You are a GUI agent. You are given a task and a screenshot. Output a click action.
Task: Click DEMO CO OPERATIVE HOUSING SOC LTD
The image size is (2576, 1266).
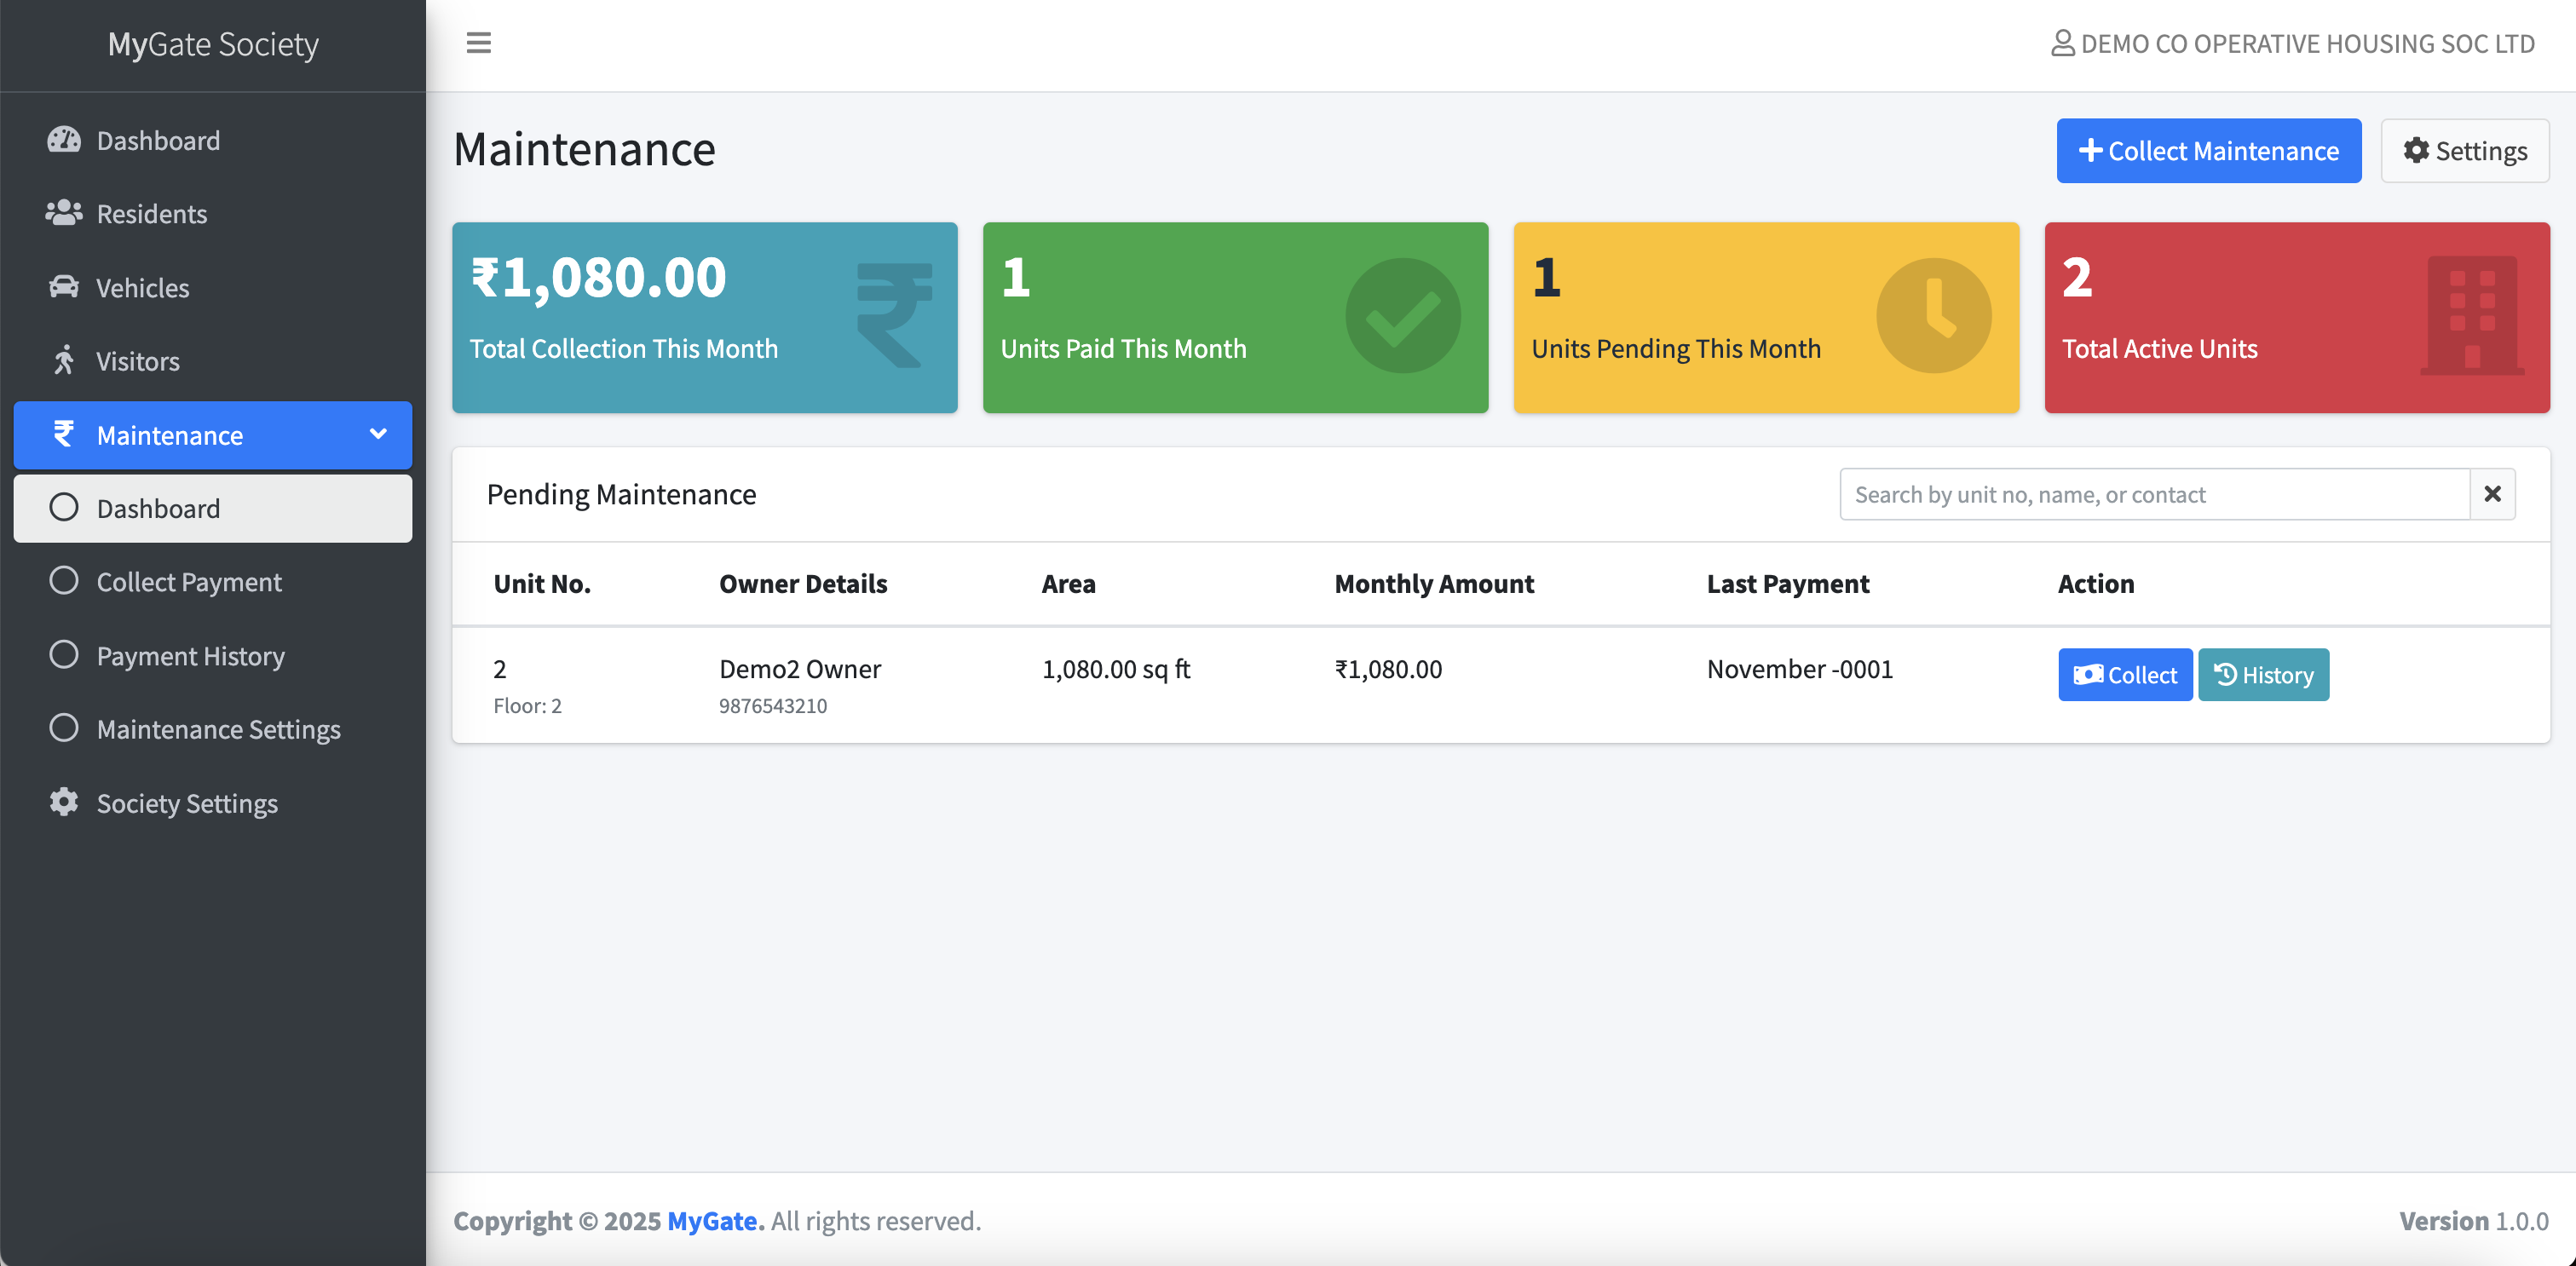[x=2308, y=43]
